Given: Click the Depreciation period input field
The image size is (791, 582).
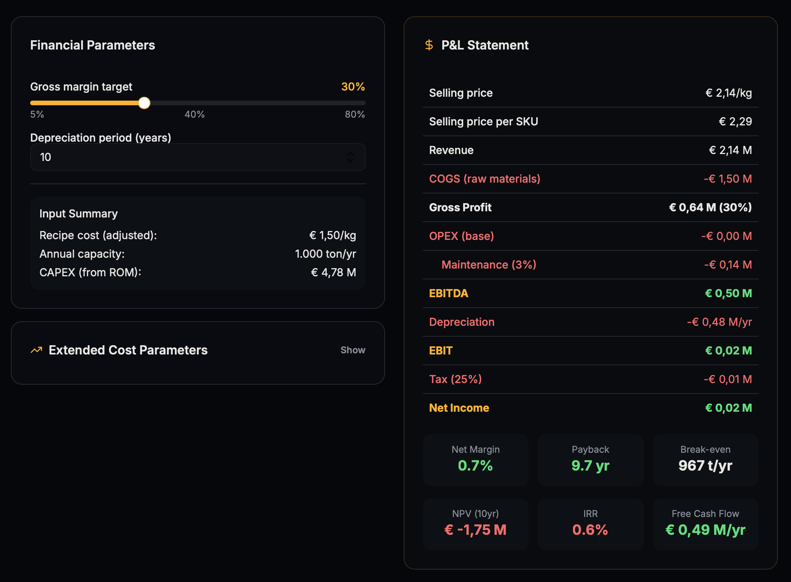Looking at the screenshot, I should 186,157.
